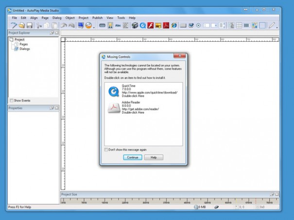294x220 pixels.
Task: Insert a Slideshow object icon
Action: (x=158, y=25)
